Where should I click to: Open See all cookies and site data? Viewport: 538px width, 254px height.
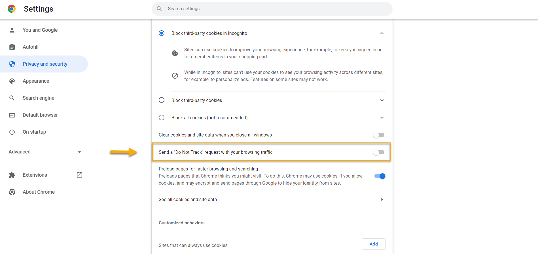click(x=272, y=200)
